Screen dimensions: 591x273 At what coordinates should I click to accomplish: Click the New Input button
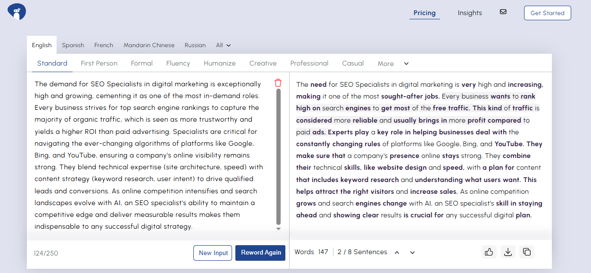click(213, 253)
